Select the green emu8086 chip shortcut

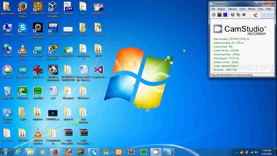click(x=38, y=93)
